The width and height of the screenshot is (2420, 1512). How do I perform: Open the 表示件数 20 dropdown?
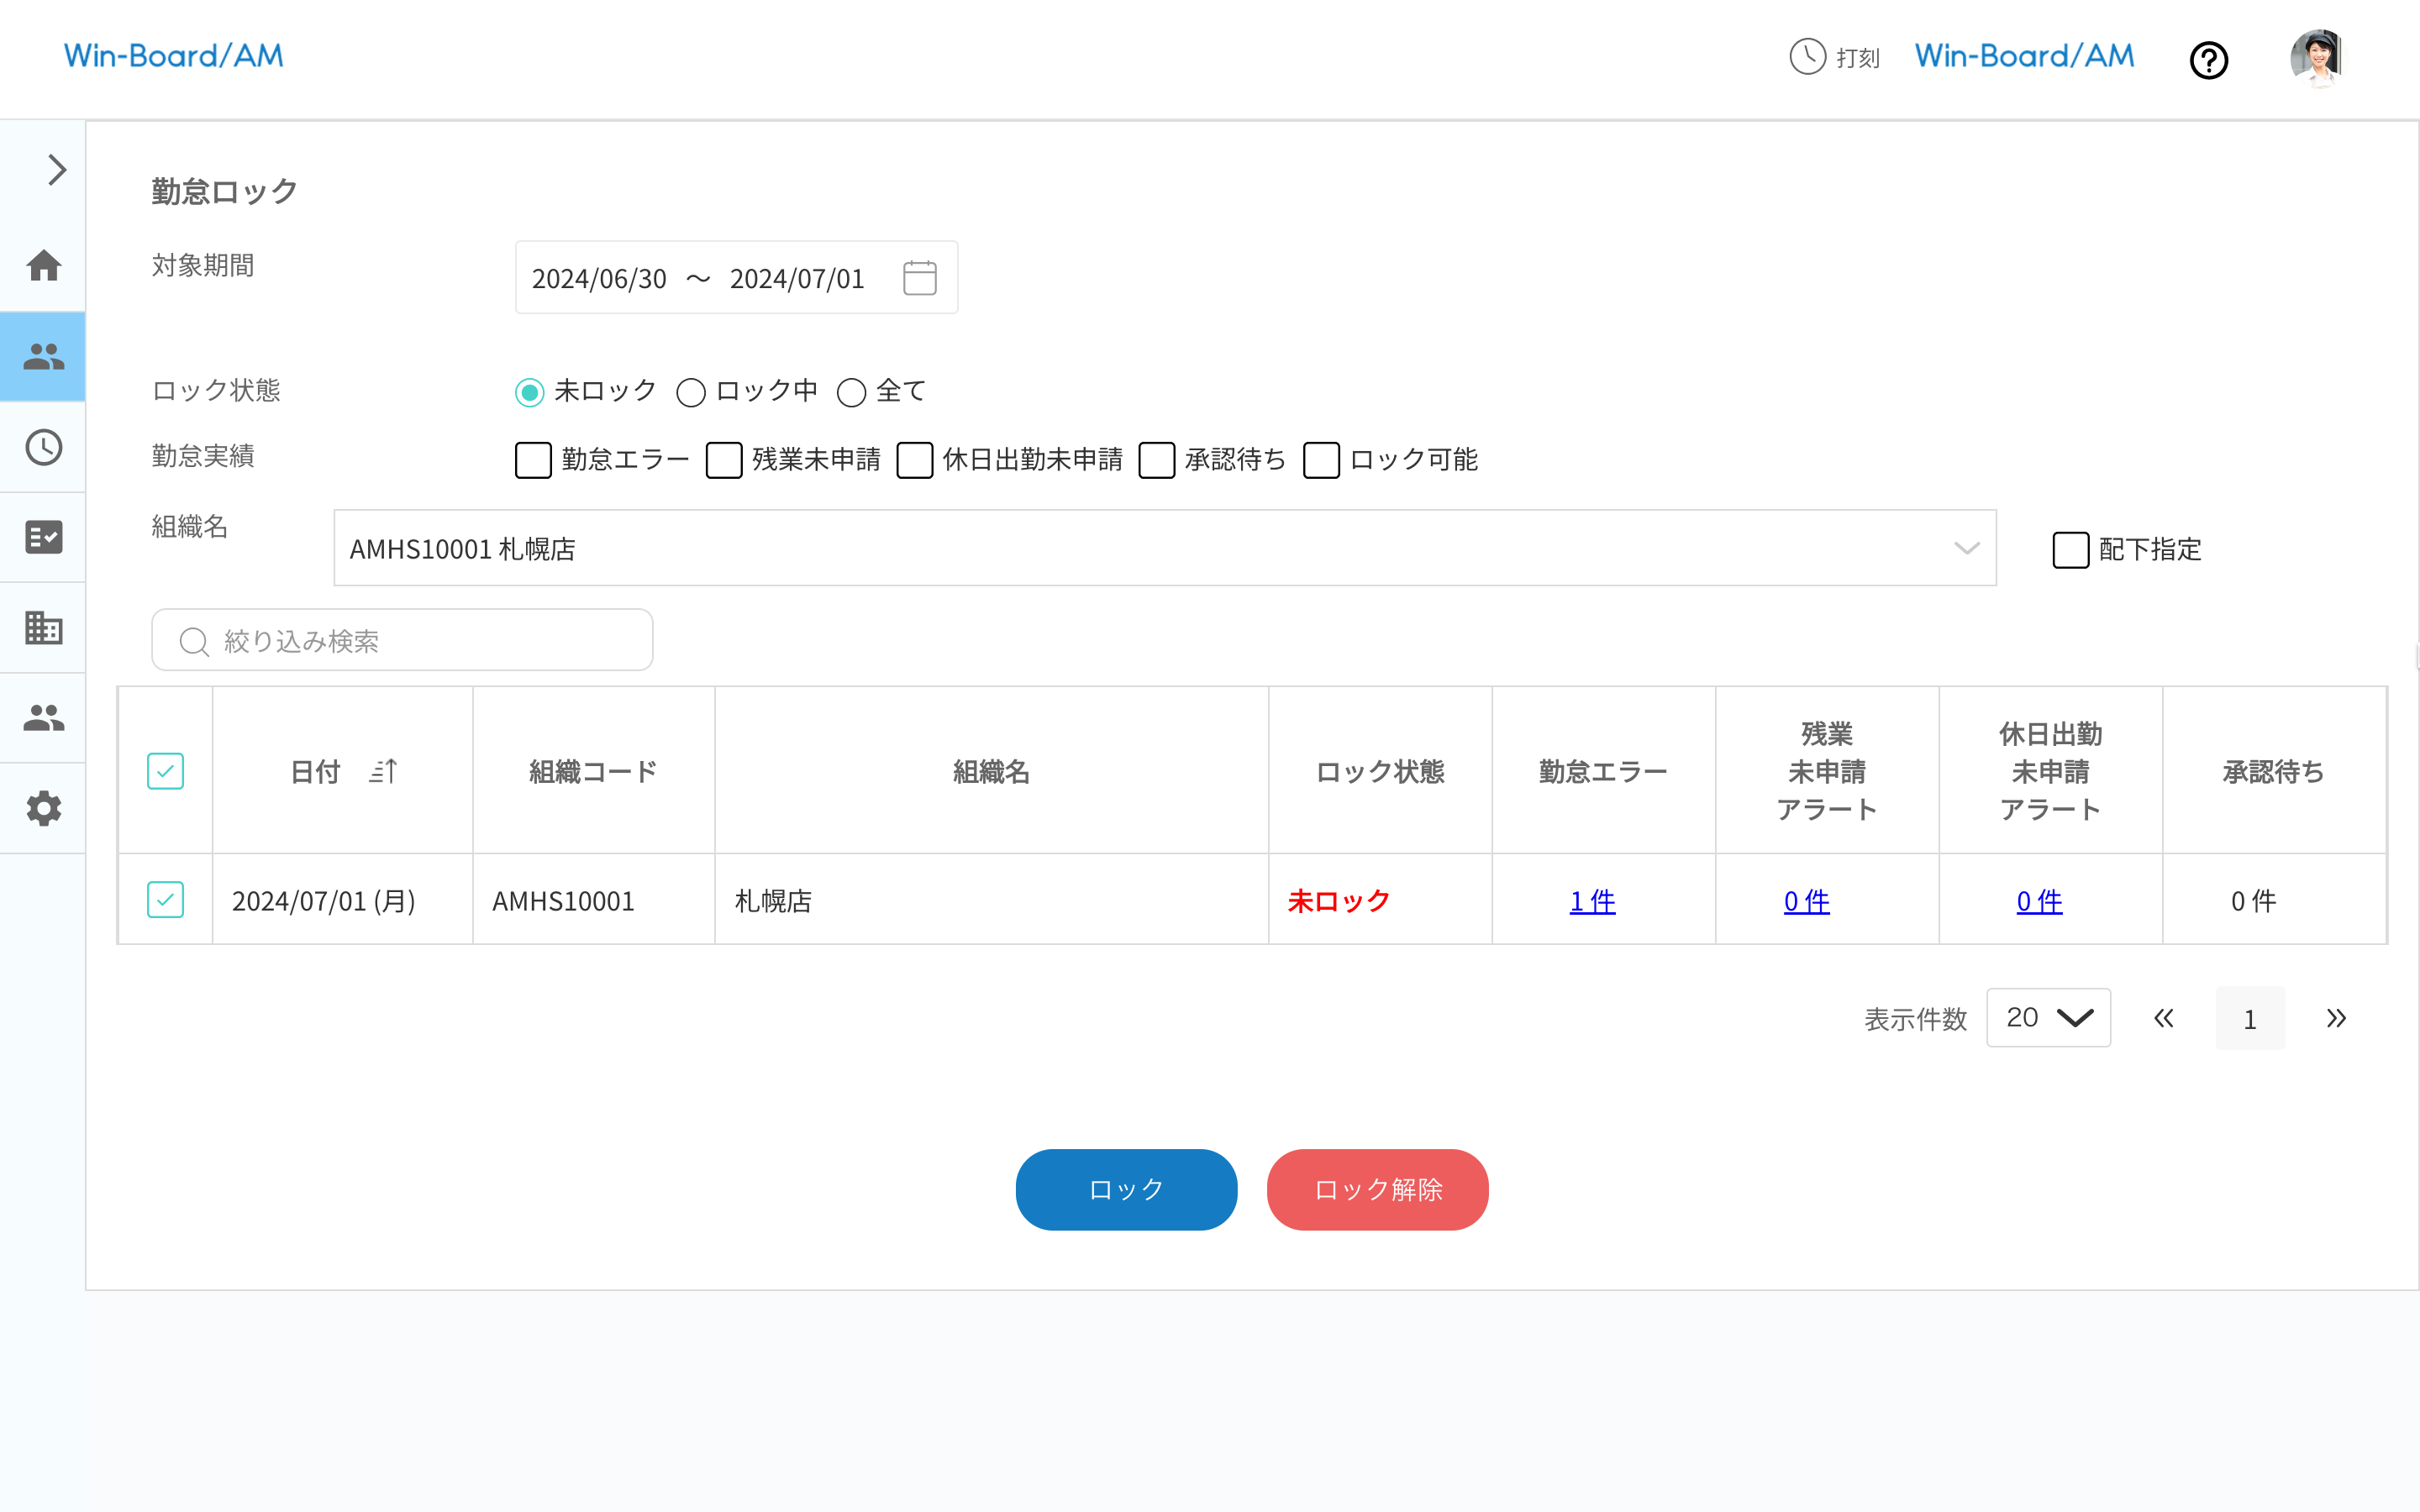click(2047, 1018)
